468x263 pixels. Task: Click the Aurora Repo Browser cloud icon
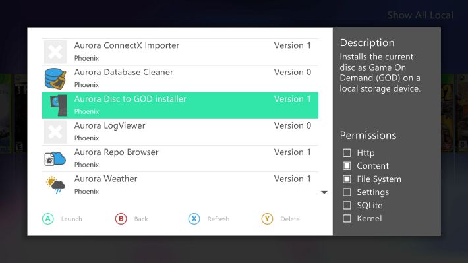click(55, 158)
